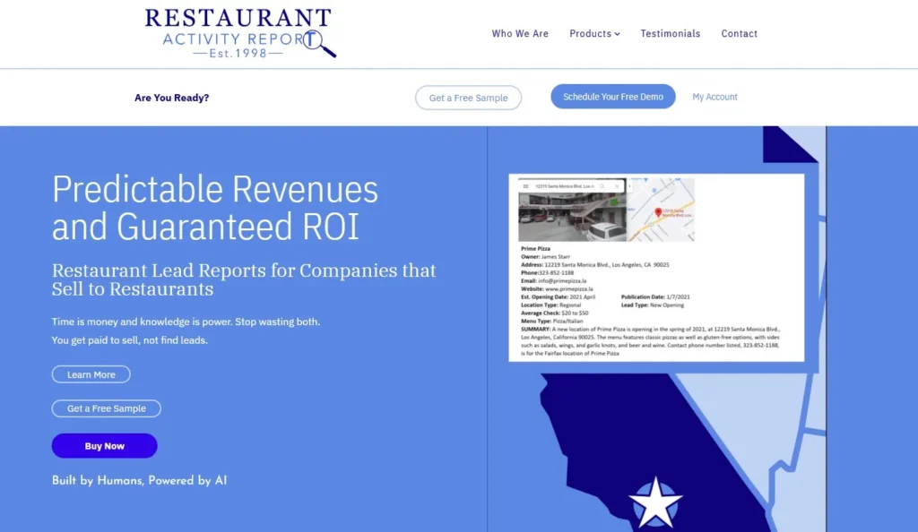Click the 'Time is money and knowledge is power' text

point(186,322)
